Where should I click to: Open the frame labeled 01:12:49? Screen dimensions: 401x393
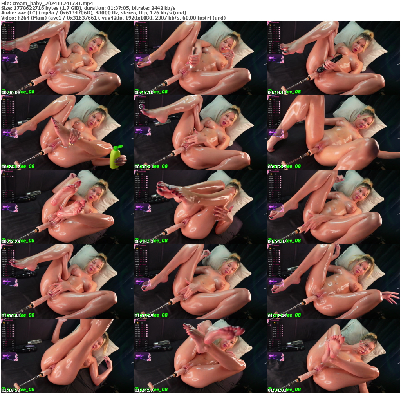pos(333,281)
